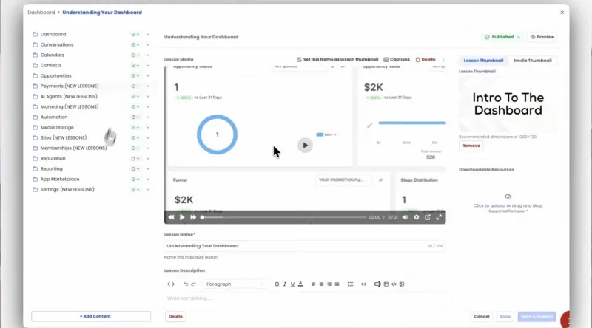The image size is (592, 328).
Task: Select Marketing (NEW LESSONS) category
Action: pos(70,106)
